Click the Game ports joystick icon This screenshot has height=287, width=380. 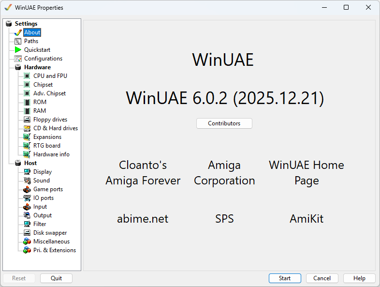pyautogui.click(x=27, y=189)
